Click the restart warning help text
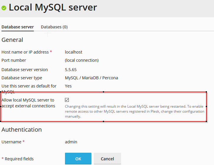Image resolution: width=214 pixels, height=165 pixels. (x=134, y=111)
